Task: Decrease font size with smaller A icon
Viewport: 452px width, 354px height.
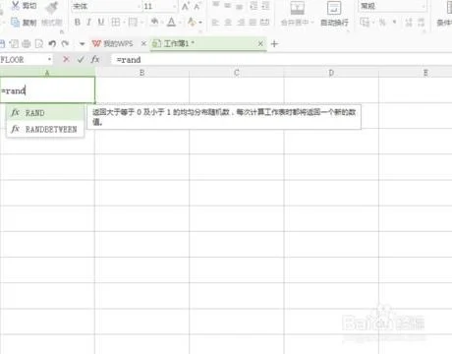Action: point(198,6)
